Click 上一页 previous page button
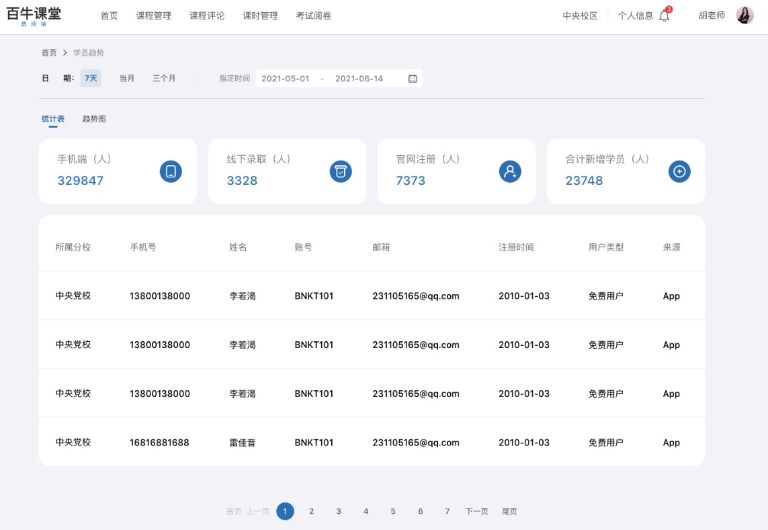 257,511
